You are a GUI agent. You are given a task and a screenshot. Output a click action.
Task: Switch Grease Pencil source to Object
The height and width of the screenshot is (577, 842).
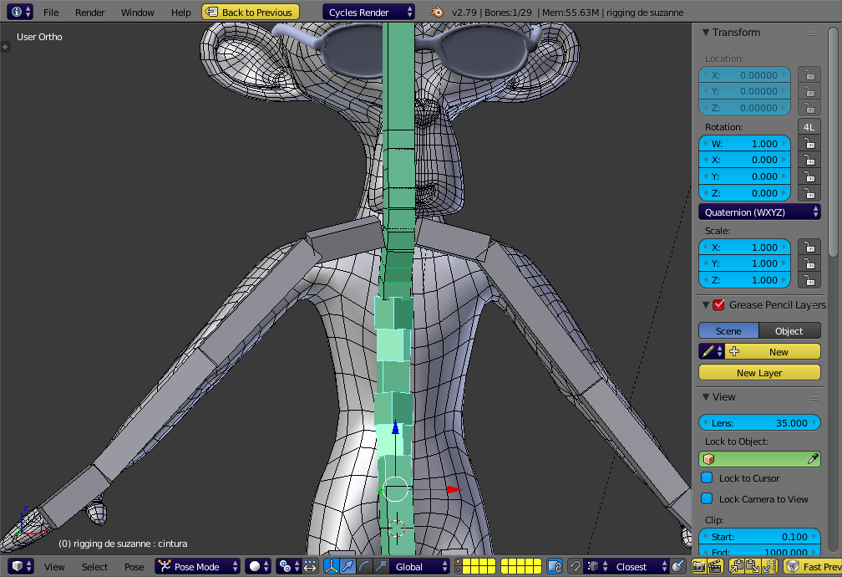(789, 330)
